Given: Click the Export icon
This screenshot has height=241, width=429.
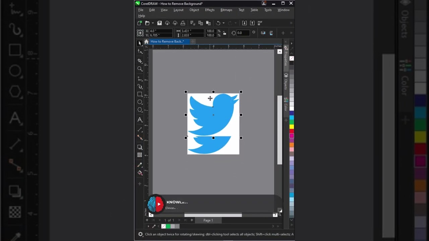Looking at the screenshot, I should point(252,23).
